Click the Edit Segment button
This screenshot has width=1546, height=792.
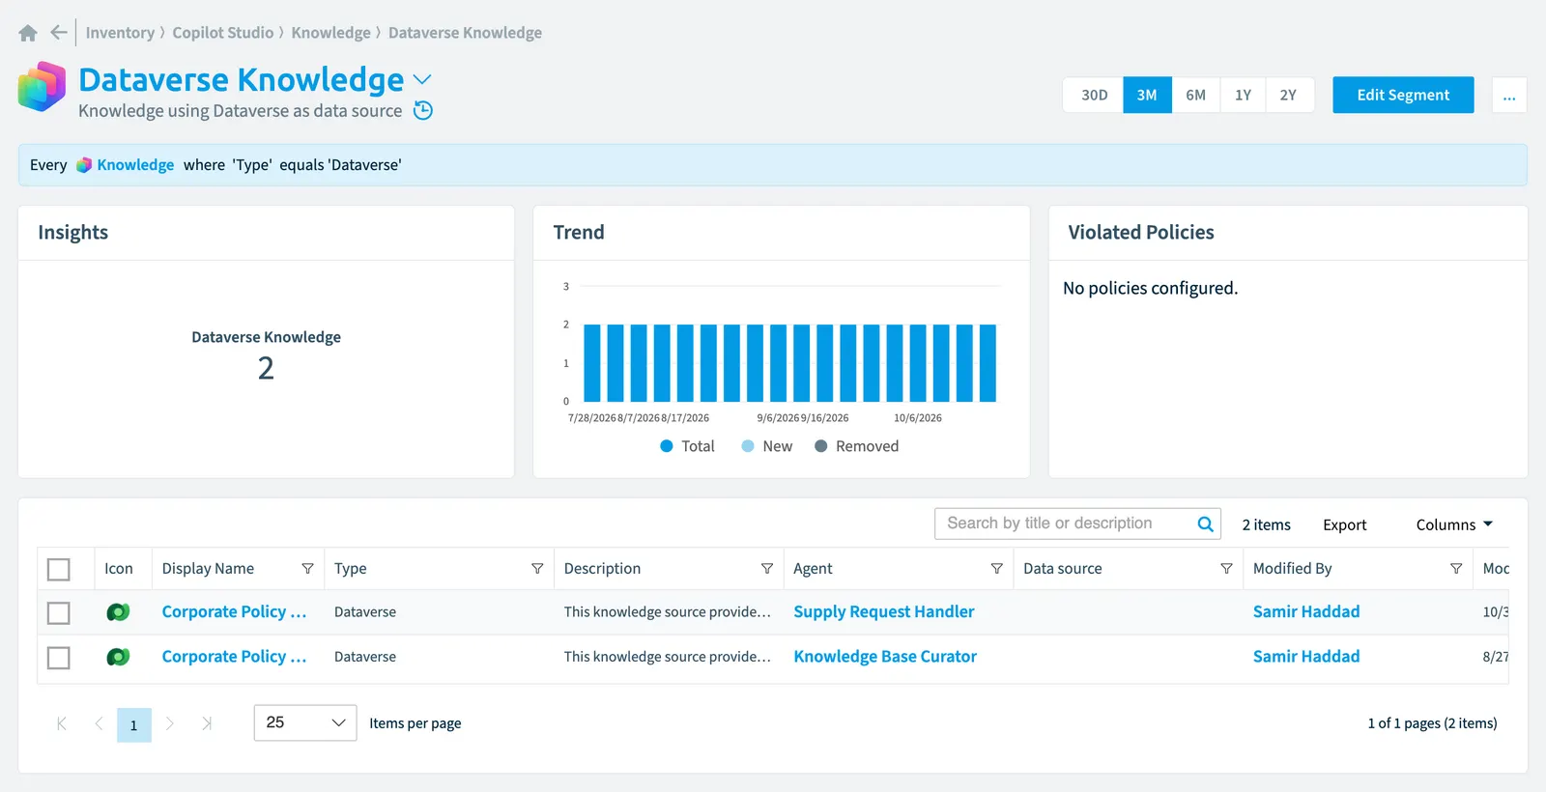point(1403,95)
